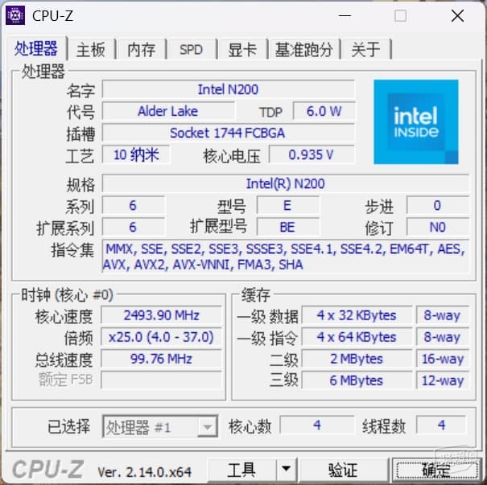487x485 pixels.
Task: Click the 验证 button
Action: pyautogui.click(x=343, y=469)
